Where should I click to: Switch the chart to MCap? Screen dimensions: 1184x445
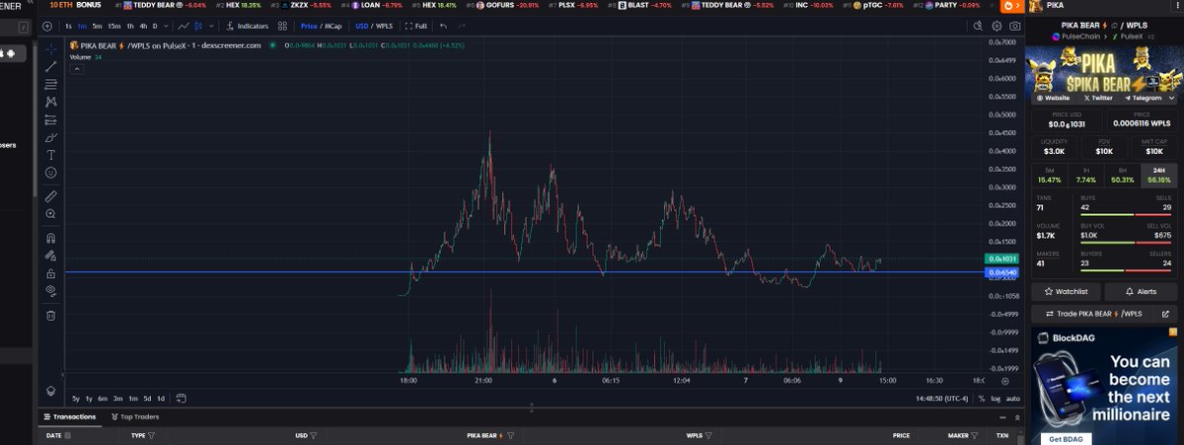(x=334, y=26)
